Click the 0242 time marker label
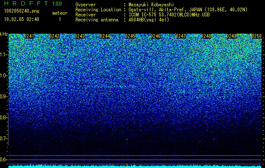Image resolution: width=265 pixels, height=168 pixels. [x=54, y=36]
